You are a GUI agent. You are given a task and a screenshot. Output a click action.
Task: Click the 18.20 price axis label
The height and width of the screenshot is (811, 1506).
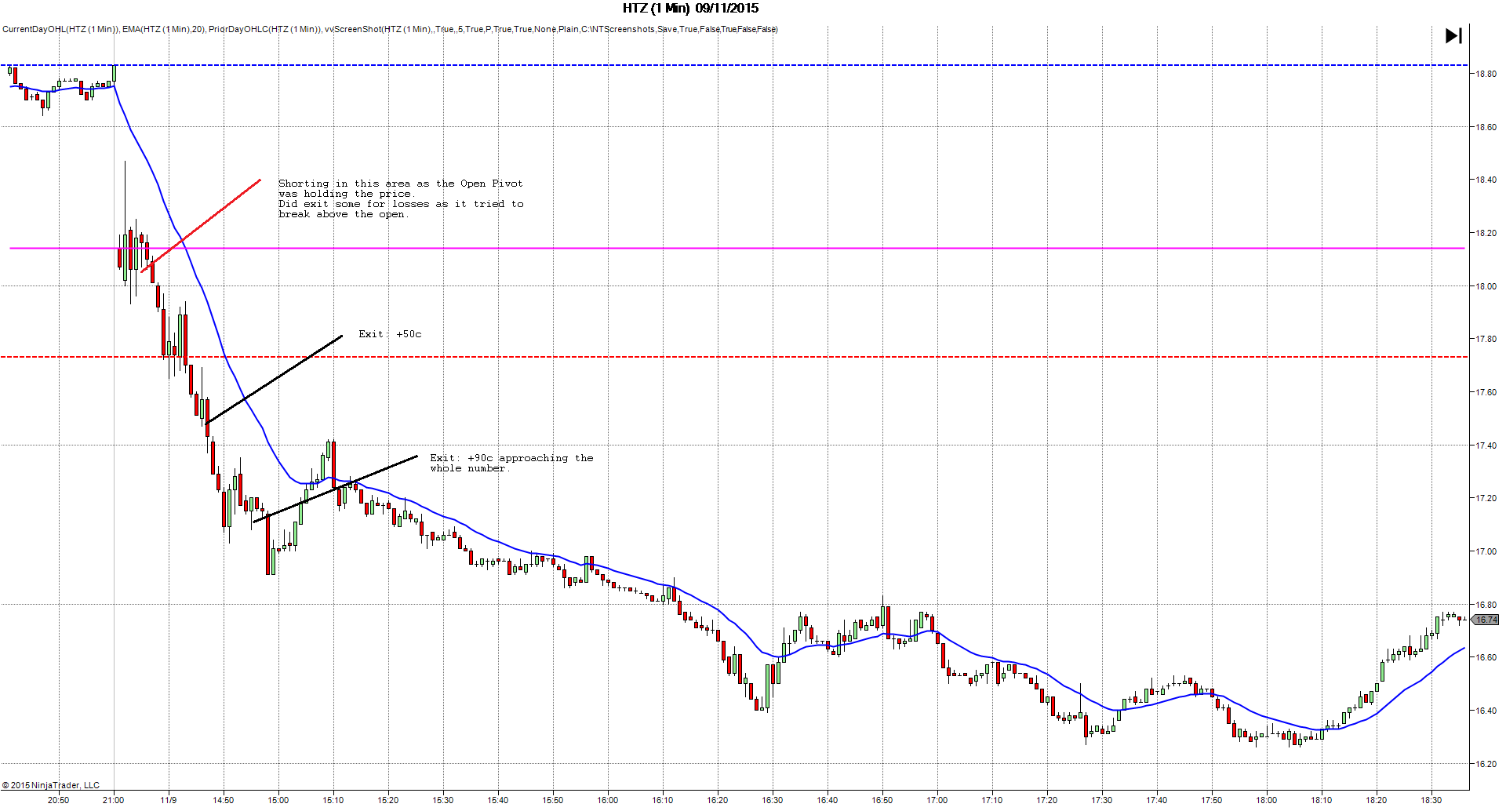pyautogui.click(x=1486, y=233)
